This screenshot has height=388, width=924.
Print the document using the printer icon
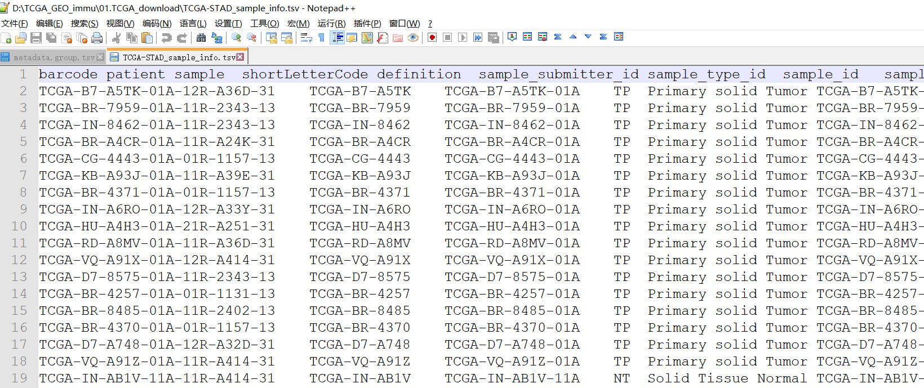tap(97, 38)
